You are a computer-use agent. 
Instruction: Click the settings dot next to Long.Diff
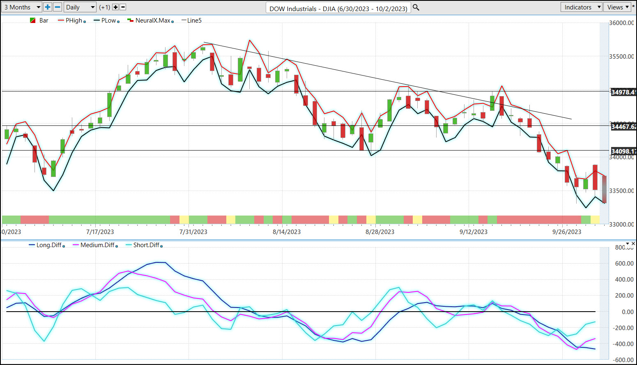pyautogui.click(x=64, y=246)
